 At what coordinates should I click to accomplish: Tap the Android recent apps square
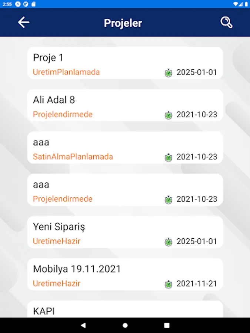(167, 325)
